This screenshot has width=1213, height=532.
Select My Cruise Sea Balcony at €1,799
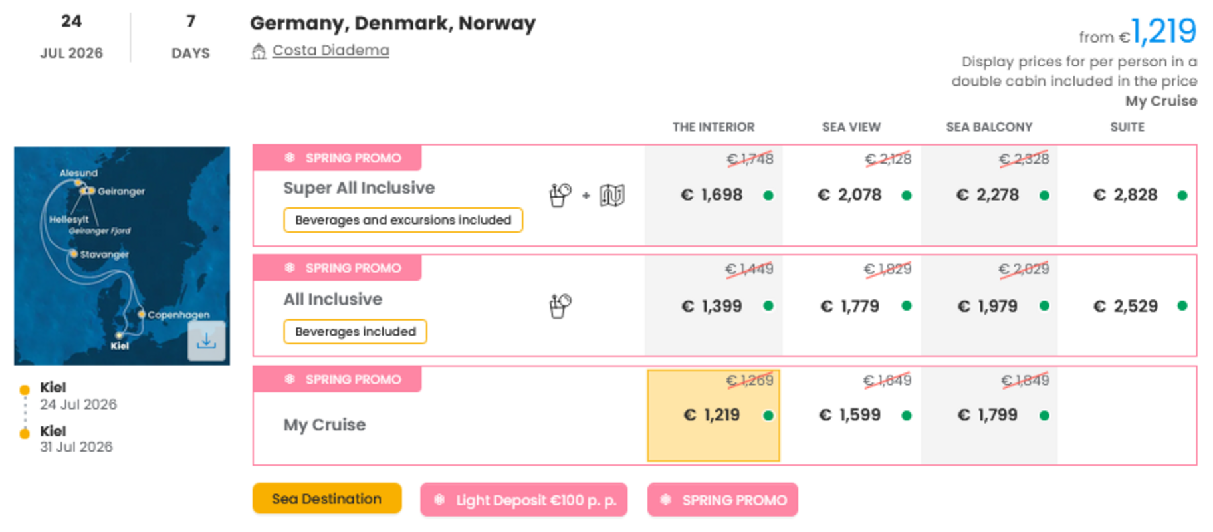pyautogui.click(x=988, y=415)
